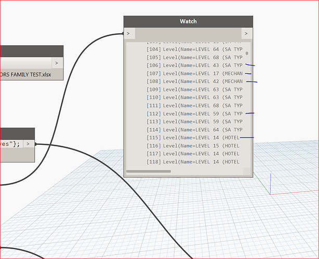Click the Watch node output port arrow
This screenshot has width=319, height=259.
point(247,34)
